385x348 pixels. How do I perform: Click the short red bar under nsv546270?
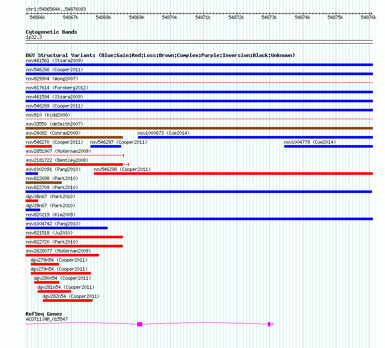38,146
